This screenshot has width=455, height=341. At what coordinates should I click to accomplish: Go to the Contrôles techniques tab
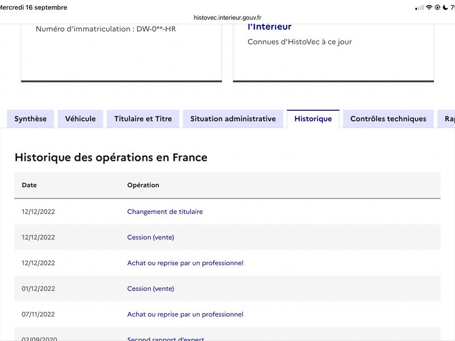388,119
